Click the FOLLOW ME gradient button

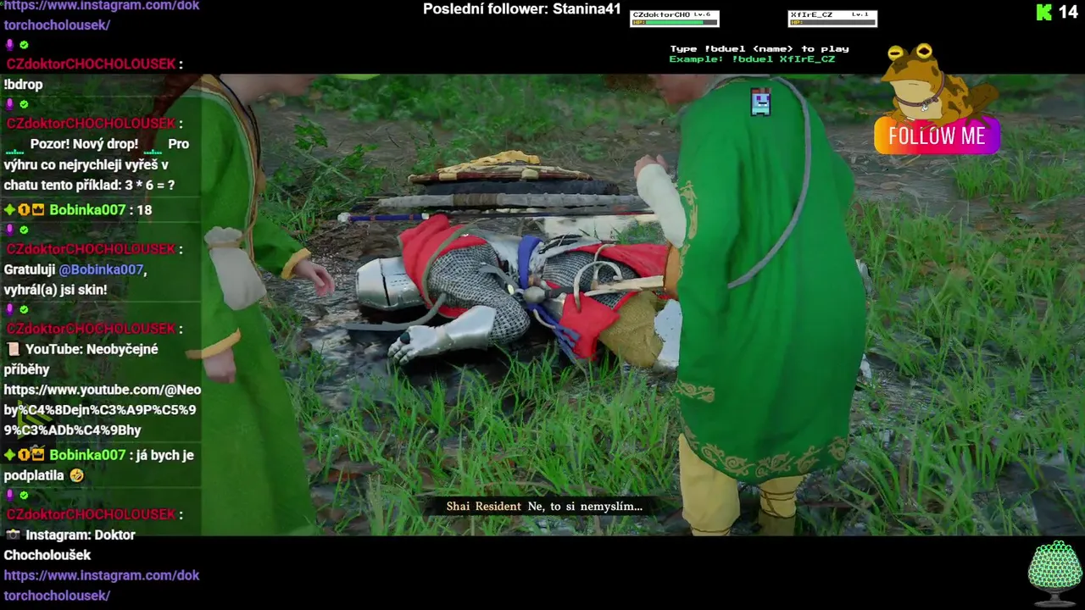pos(937,136)
